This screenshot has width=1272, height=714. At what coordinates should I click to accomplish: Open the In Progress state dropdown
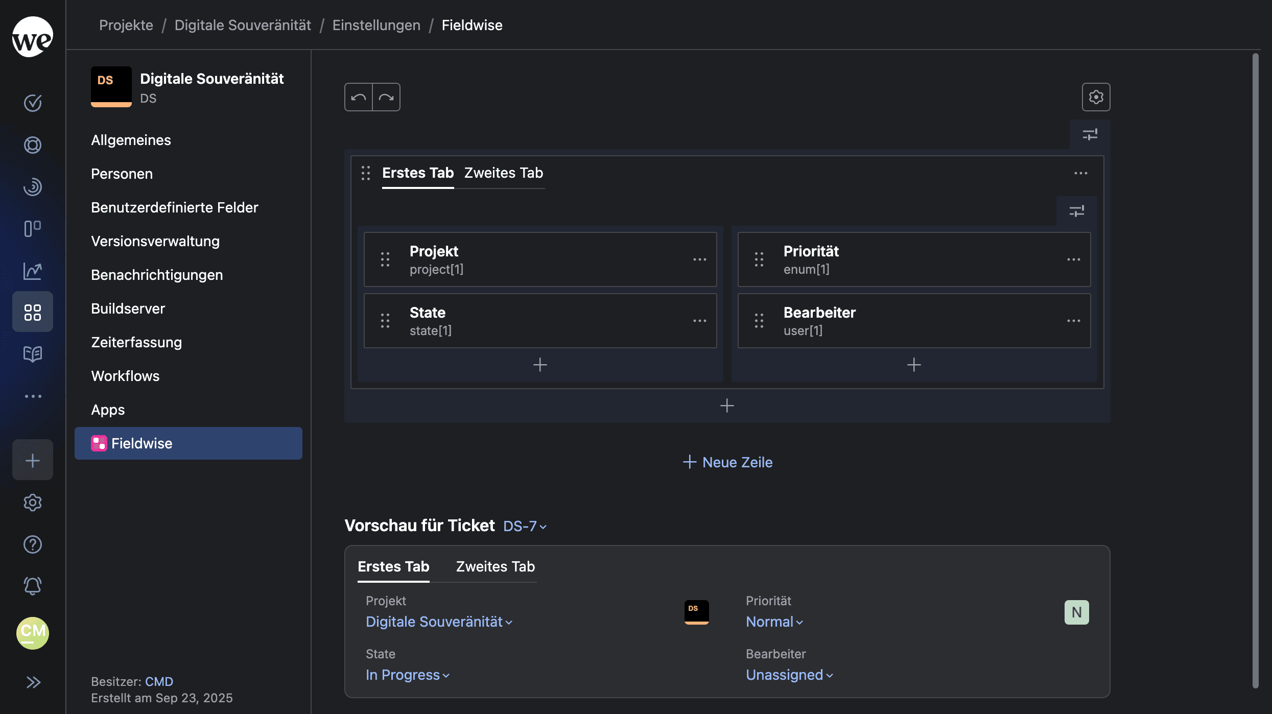pyautogui.click(x=408, y=675)
